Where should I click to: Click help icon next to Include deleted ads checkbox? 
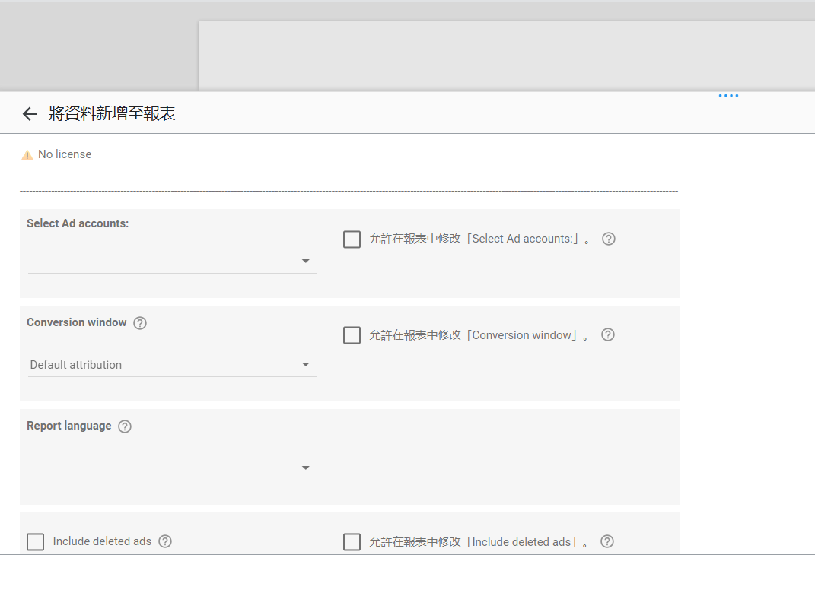click(x=165, y=541)
